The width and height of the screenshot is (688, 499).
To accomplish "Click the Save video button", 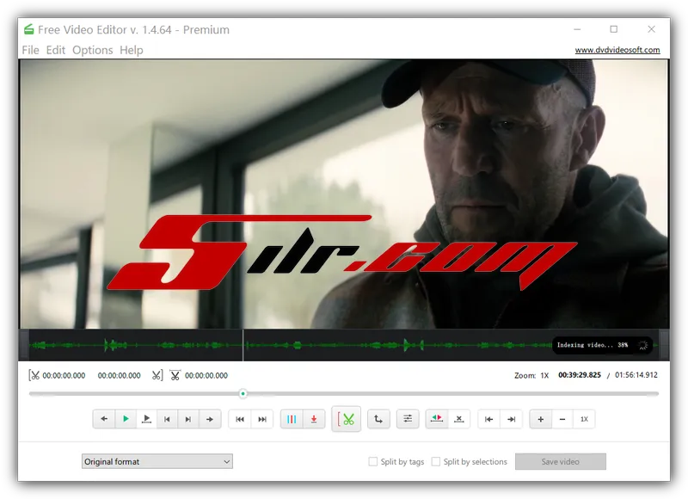I will click(x=561, y=462).
